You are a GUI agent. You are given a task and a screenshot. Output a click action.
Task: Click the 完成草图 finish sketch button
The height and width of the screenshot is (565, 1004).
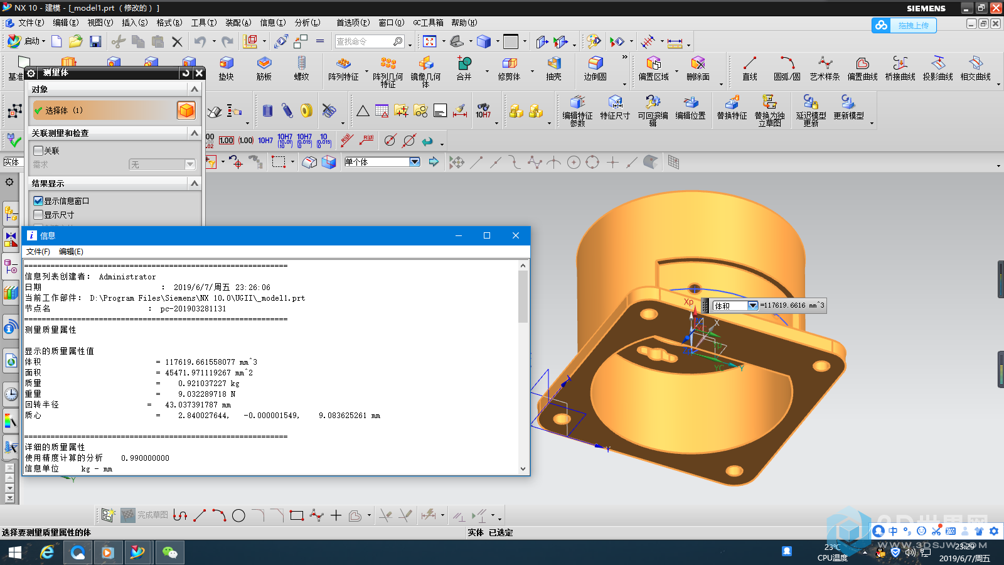tap(144, 515)
